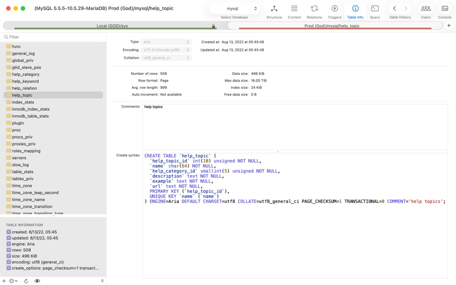Click the 'rows: 508' info entry
The width and height of the screenshot is (456, 285).
pyautogui.click(x=19, y=250)
